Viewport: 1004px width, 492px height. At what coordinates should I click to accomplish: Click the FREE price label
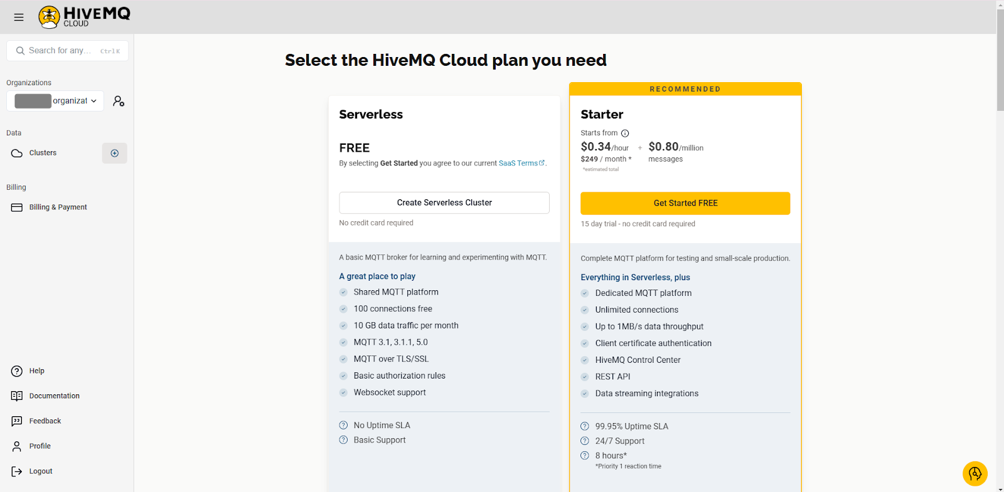tap(355, 148)
